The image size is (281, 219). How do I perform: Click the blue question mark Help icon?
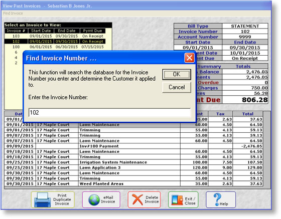217,199
